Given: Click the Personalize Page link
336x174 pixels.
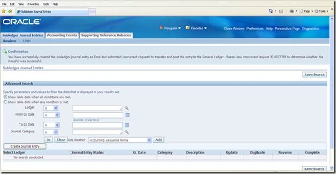Looking at the screenshot, I should 287,29.
